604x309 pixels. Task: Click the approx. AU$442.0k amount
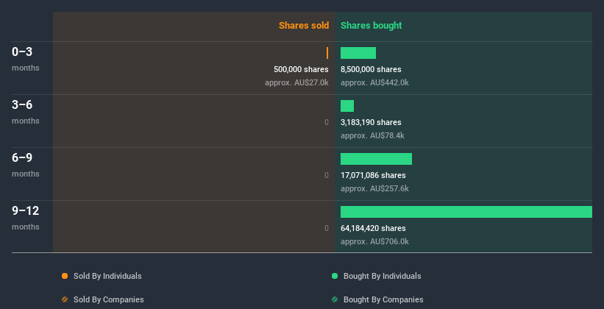click(x=374, y=82)
